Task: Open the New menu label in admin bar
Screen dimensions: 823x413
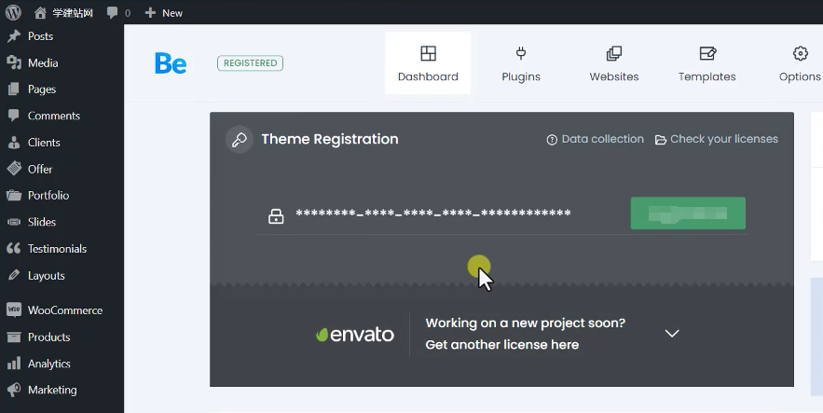Action: click(172, 13)
